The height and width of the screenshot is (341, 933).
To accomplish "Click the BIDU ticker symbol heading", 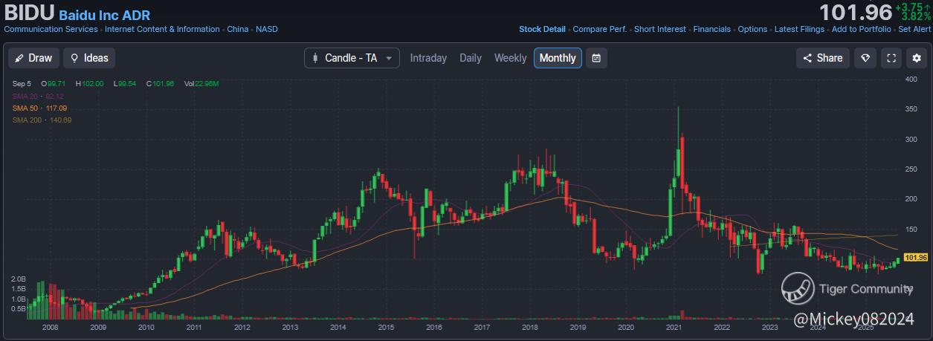I will 28,13.
